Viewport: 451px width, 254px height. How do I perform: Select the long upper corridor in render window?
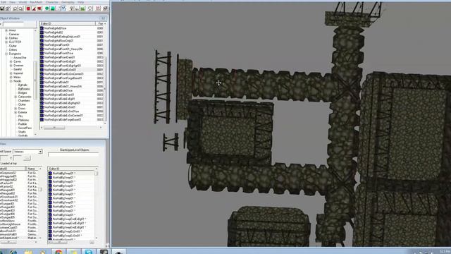tap(263, 85)
